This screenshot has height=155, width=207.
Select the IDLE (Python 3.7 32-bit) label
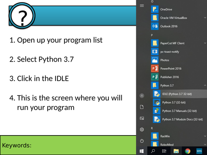pos(177,94)
